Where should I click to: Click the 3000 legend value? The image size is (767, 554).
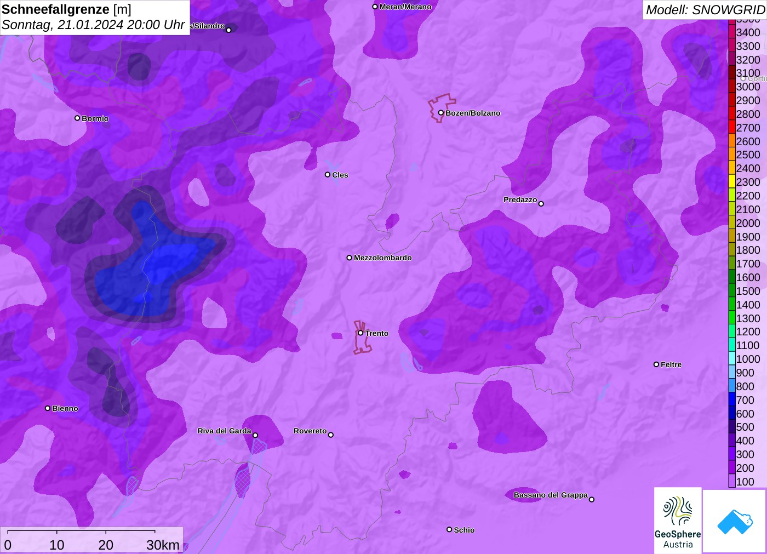[748, 87]
